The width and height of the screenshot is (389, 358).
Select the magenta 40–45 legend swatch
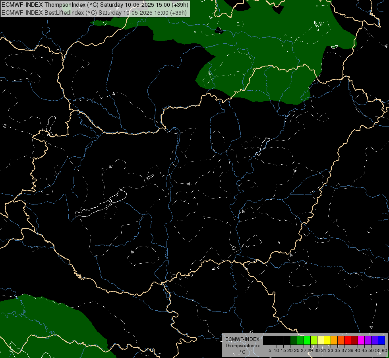pos(361,340)
